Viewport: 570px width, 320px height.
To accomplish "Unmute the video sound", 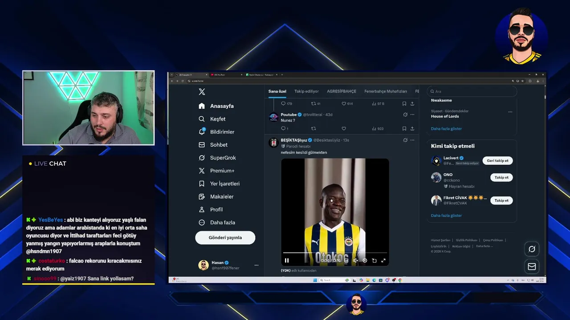I will [355, 260].
